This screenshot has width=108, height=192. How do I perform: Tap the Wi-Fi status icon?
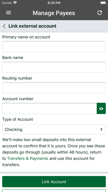point(15,3)
